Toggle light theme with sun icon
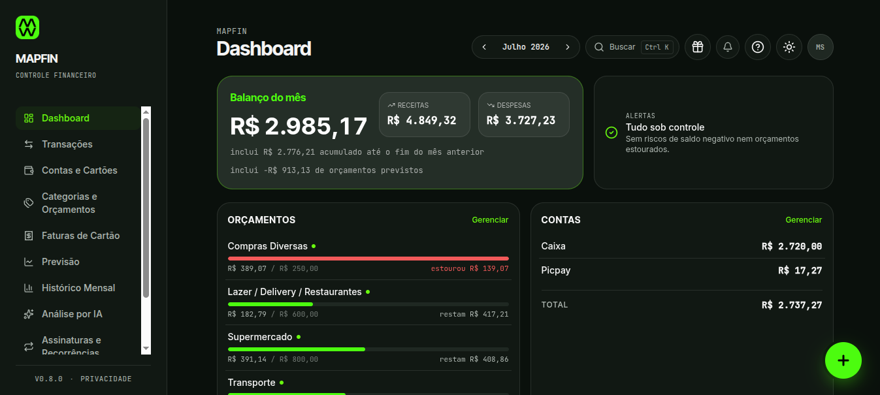The image size is (880, 395). pyautogui.click(x=789, y=47)
